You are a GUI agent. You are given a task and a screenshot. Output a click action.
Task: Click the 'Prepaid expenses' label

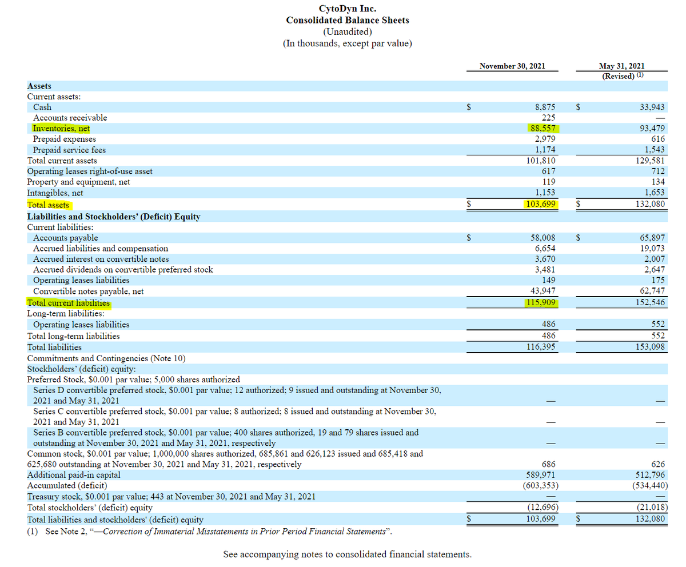coord(65,139)
